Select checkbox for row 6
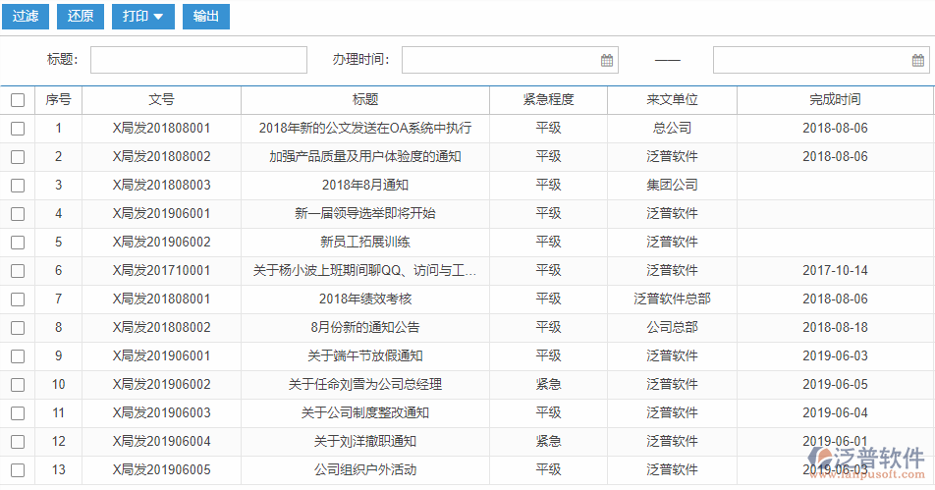 pyautogui.click(x=18, y=270)
